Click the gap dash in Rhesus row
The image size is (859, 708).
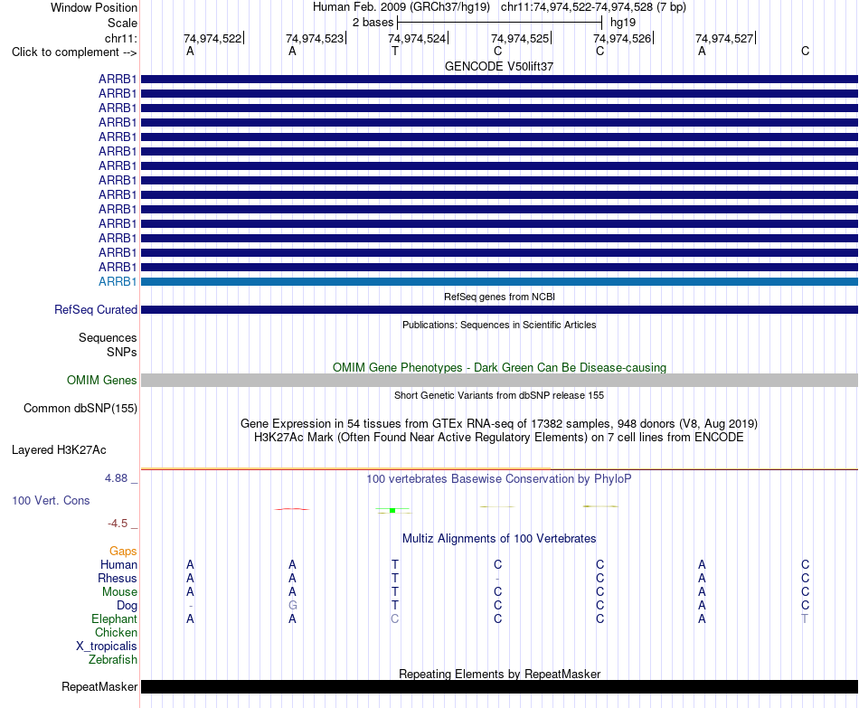click(497, 579)
